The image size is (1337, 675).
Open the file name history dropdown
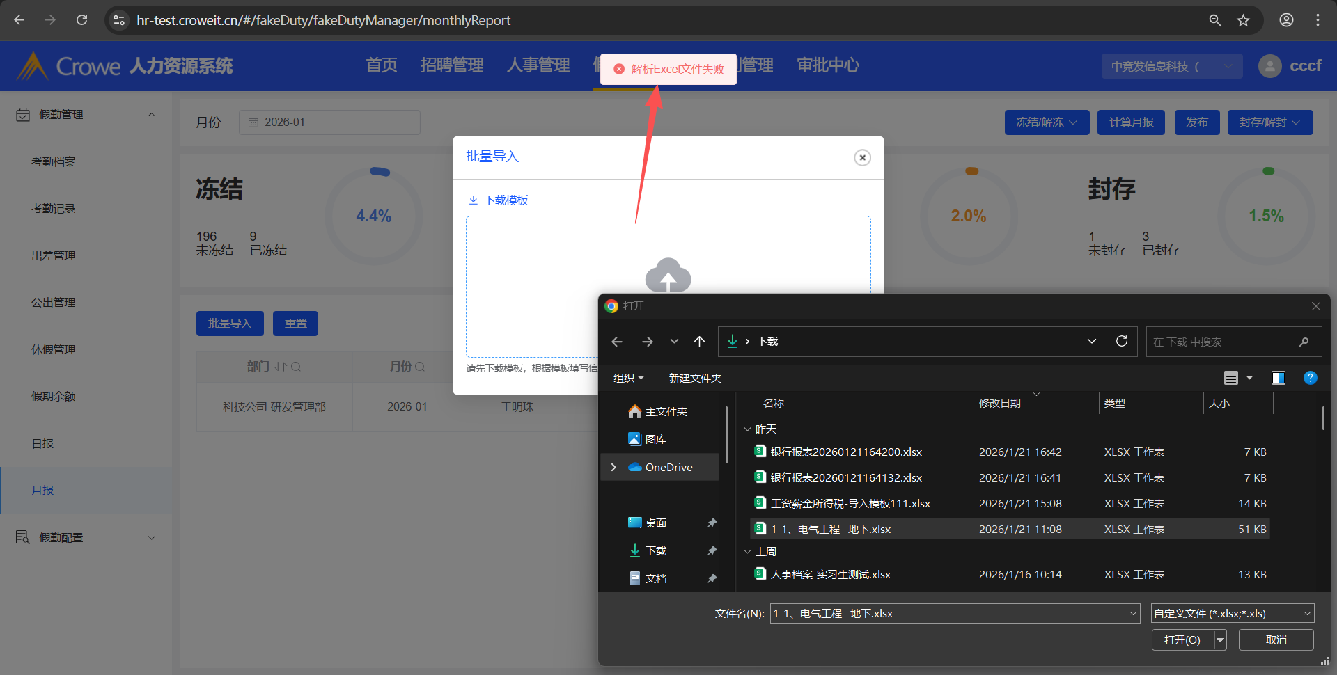point(1133,614)
